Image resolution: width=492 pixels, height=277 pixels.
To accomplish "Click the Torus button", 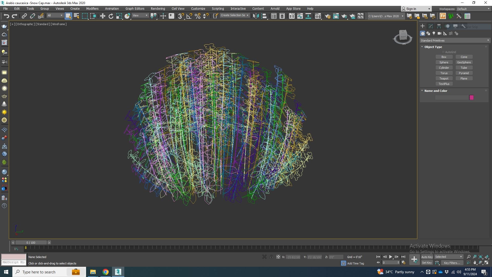I will [x=444, y=73].
